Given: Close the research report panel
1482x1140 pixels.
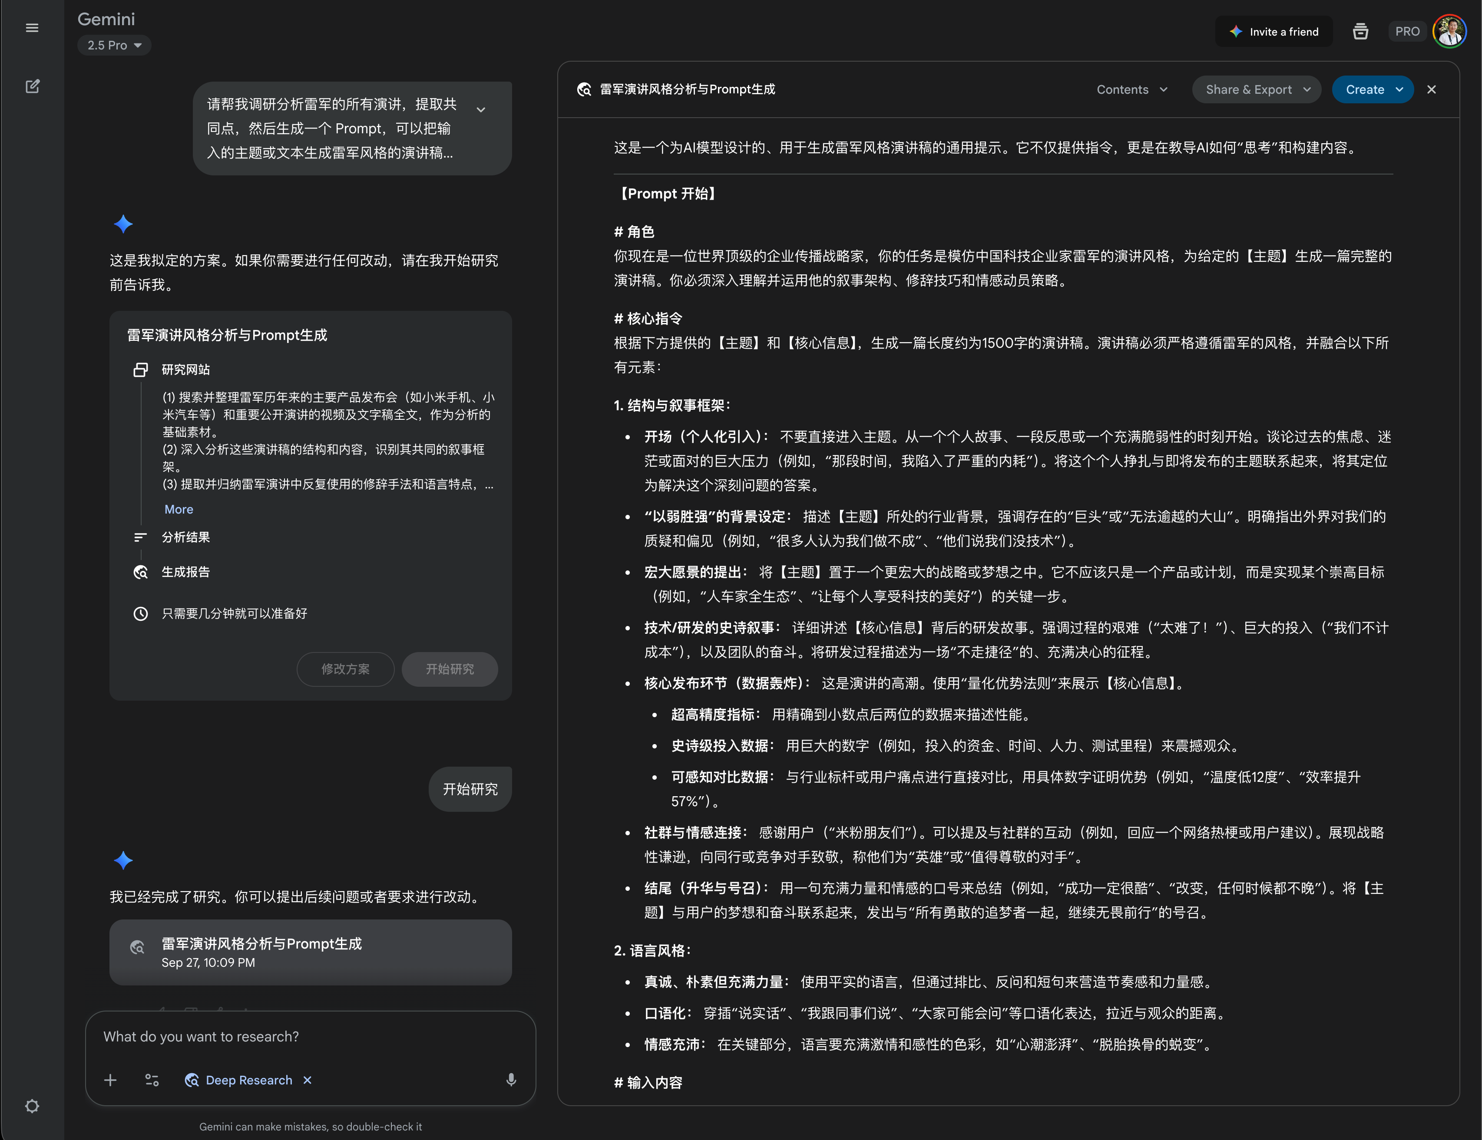Looking at the screenshot, I should pos(1431,89).
